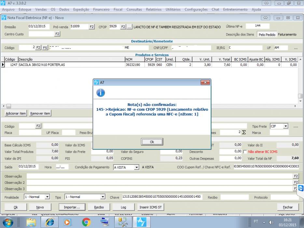Open the Tipo Normal dropdown
304x228 pixels.
tap(103, 197)
